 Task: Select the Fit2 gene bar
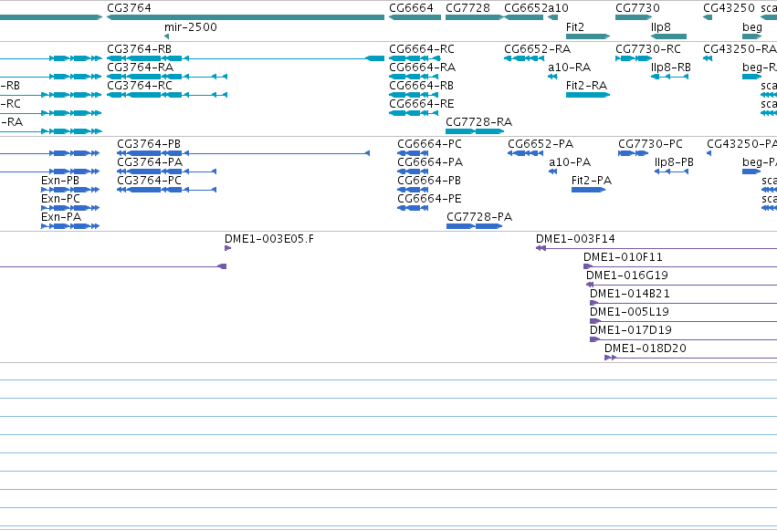pos(588,36)
